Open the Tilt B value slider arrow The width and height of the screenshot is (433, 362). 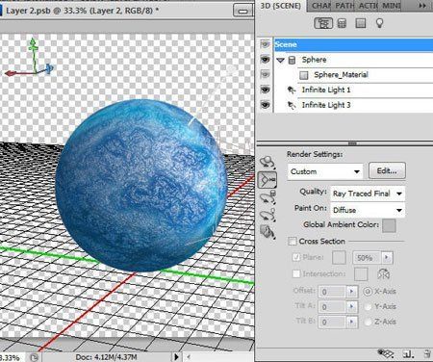[x=352, y=322]
